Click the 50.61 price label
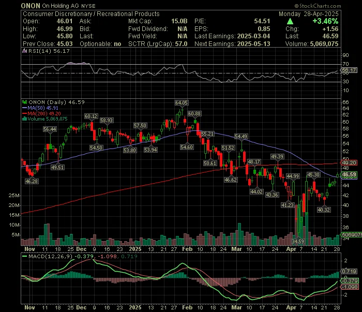The image size is (362, 312). point(210,163)
